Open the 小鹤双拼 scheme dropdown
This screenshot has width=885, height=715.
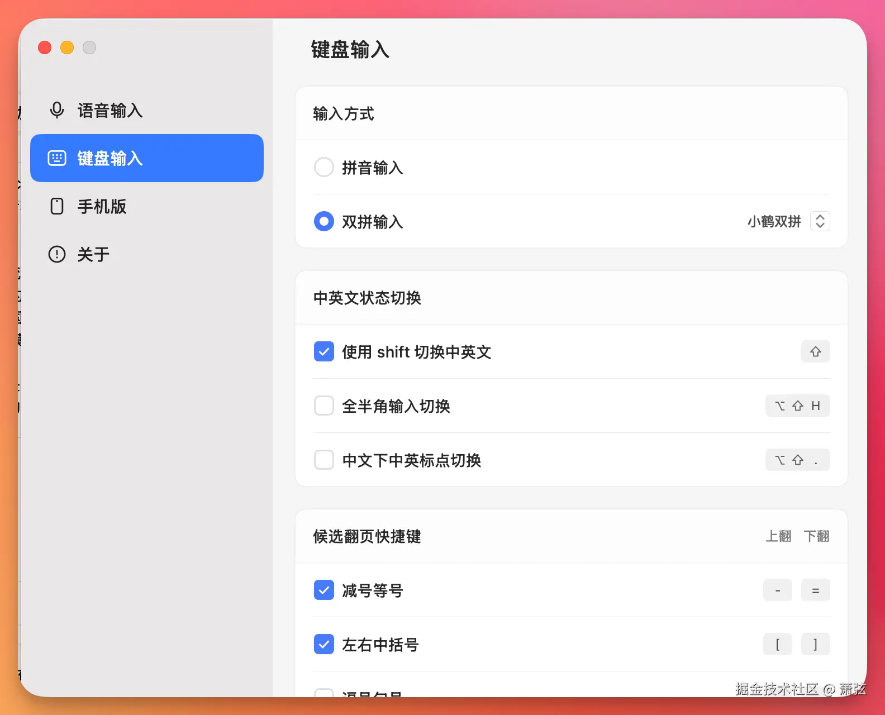pos(820,221)
